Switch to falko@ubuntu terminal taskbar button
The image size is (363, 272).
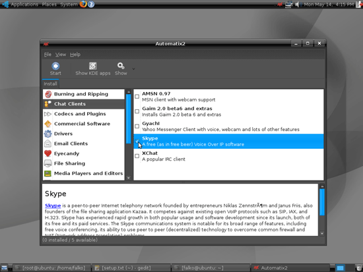[x=211, y=268]
